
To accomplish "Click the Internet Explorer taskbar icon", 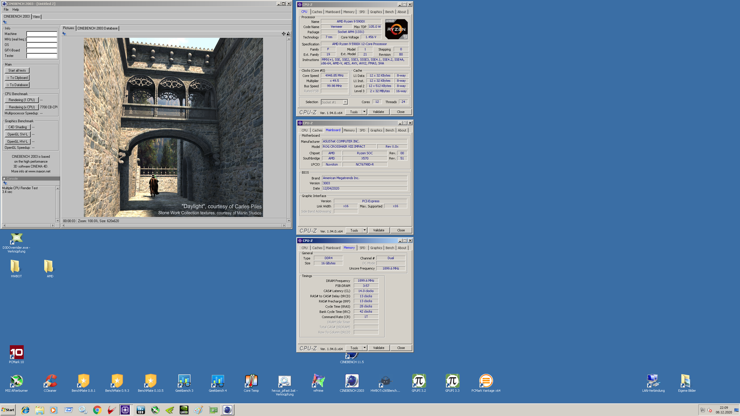I will [x=25, y=410].
